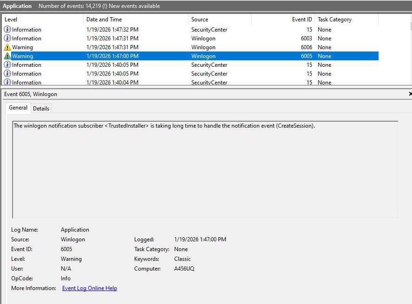
Task: Click inside the event description text box
Action: point(205,169)
